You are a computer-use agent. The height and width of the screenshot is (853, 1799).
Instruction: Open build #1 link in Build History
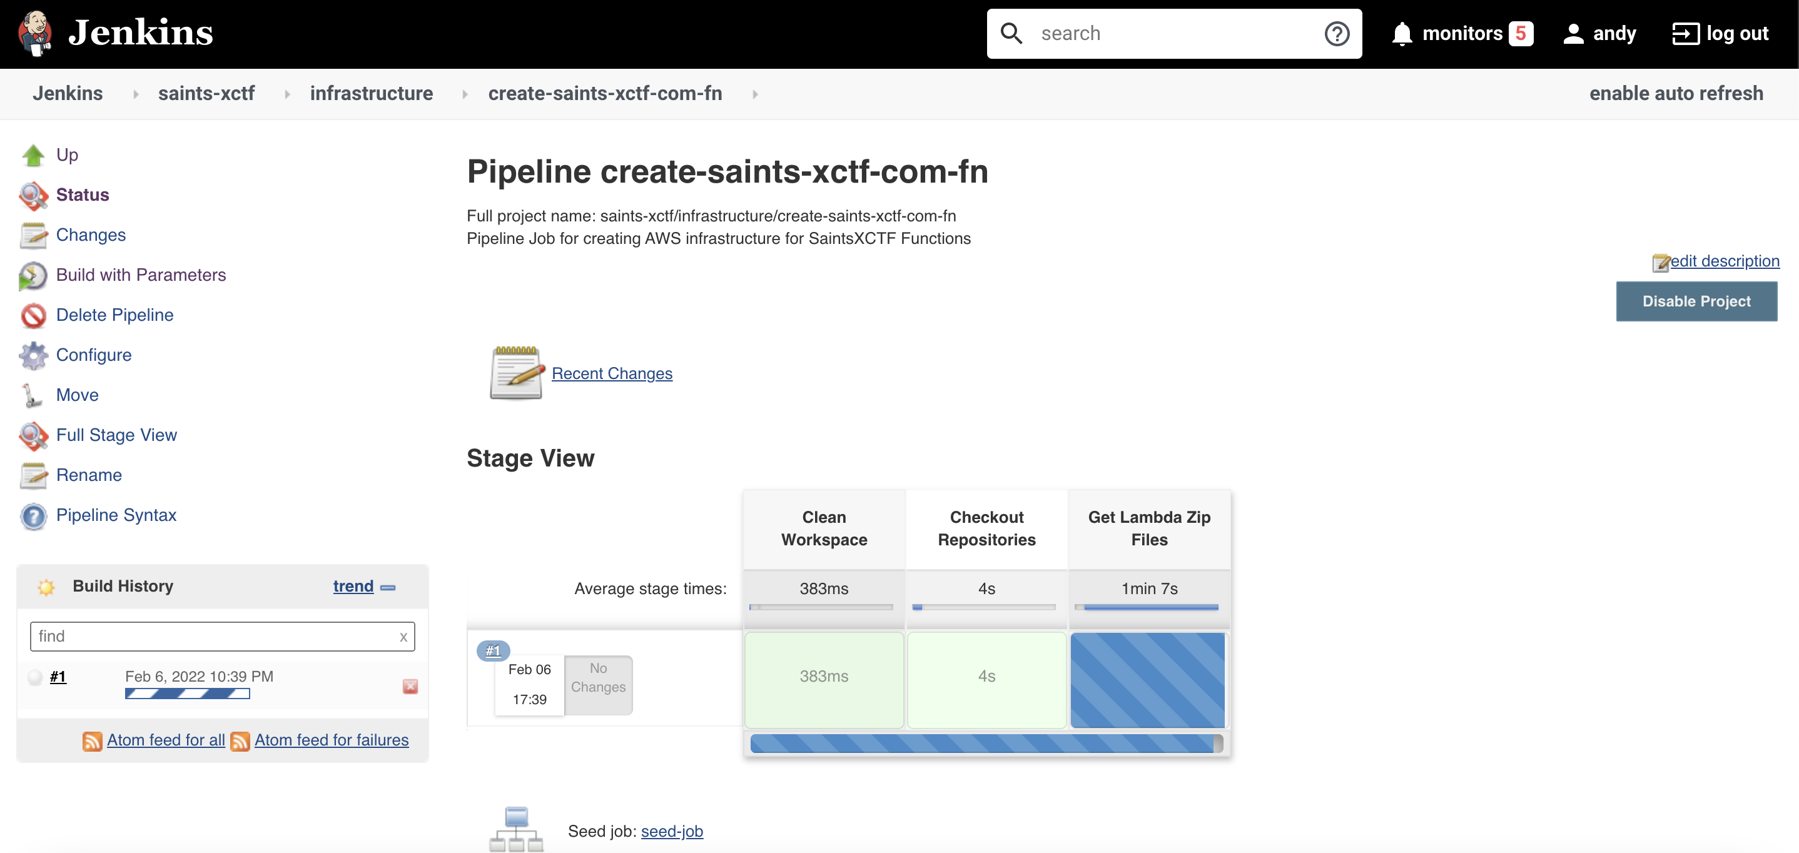[58, 677]
